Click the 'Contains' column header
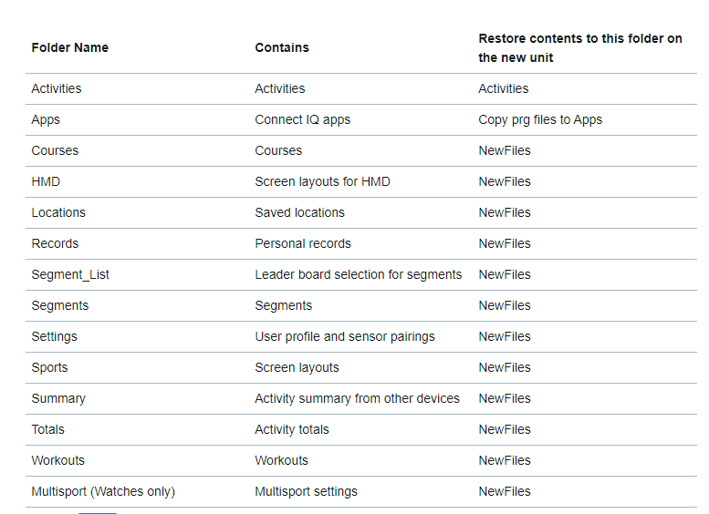Image resolution: width=709 pixels, height=514 pixels. 282,47
